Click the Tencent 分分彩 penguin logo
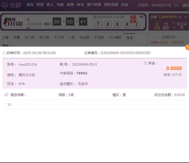 (13, 22)
